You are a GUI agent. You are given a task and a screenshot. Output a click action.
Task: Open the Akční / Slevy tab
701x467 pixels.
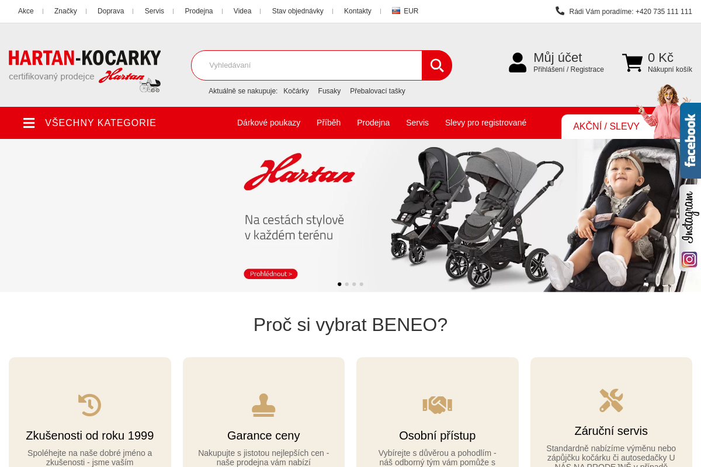click(x=606, y=127)
